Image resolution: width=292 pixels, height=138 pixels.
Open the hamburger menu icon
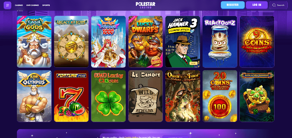(7, 5)
